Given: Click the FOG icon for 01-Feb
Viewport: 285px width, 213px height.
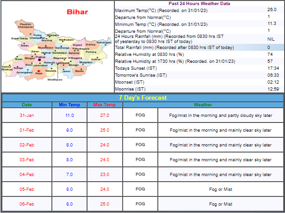Looking at the screenshot, I should coord(140,130).
